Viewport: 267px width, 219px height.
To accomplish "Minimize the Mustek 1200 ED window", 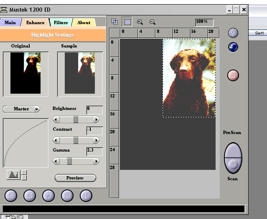I will tap(229, 10).
